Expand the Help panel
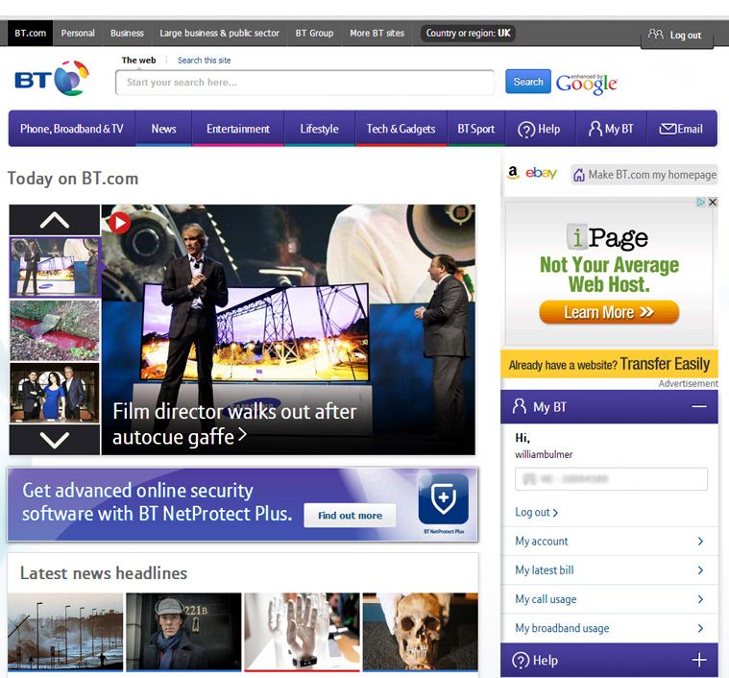729x678 pixels. (699, 660)
